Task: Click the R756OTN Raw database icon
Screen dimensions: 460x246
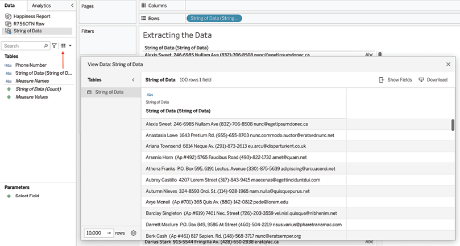Action: click(8, 24)
